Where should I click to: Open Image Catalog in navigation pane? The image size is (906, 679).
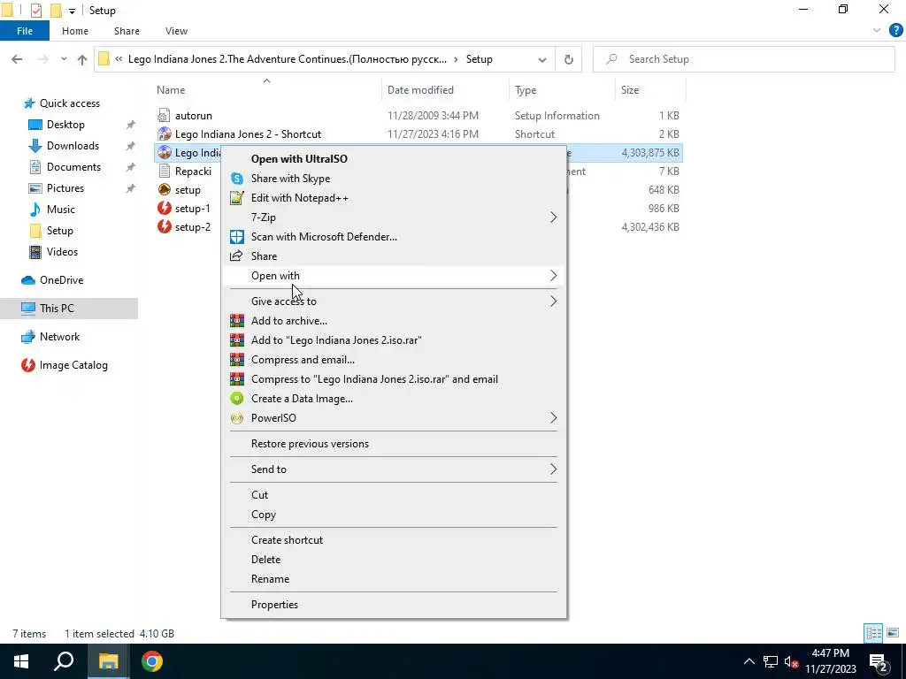coord(73,365)
